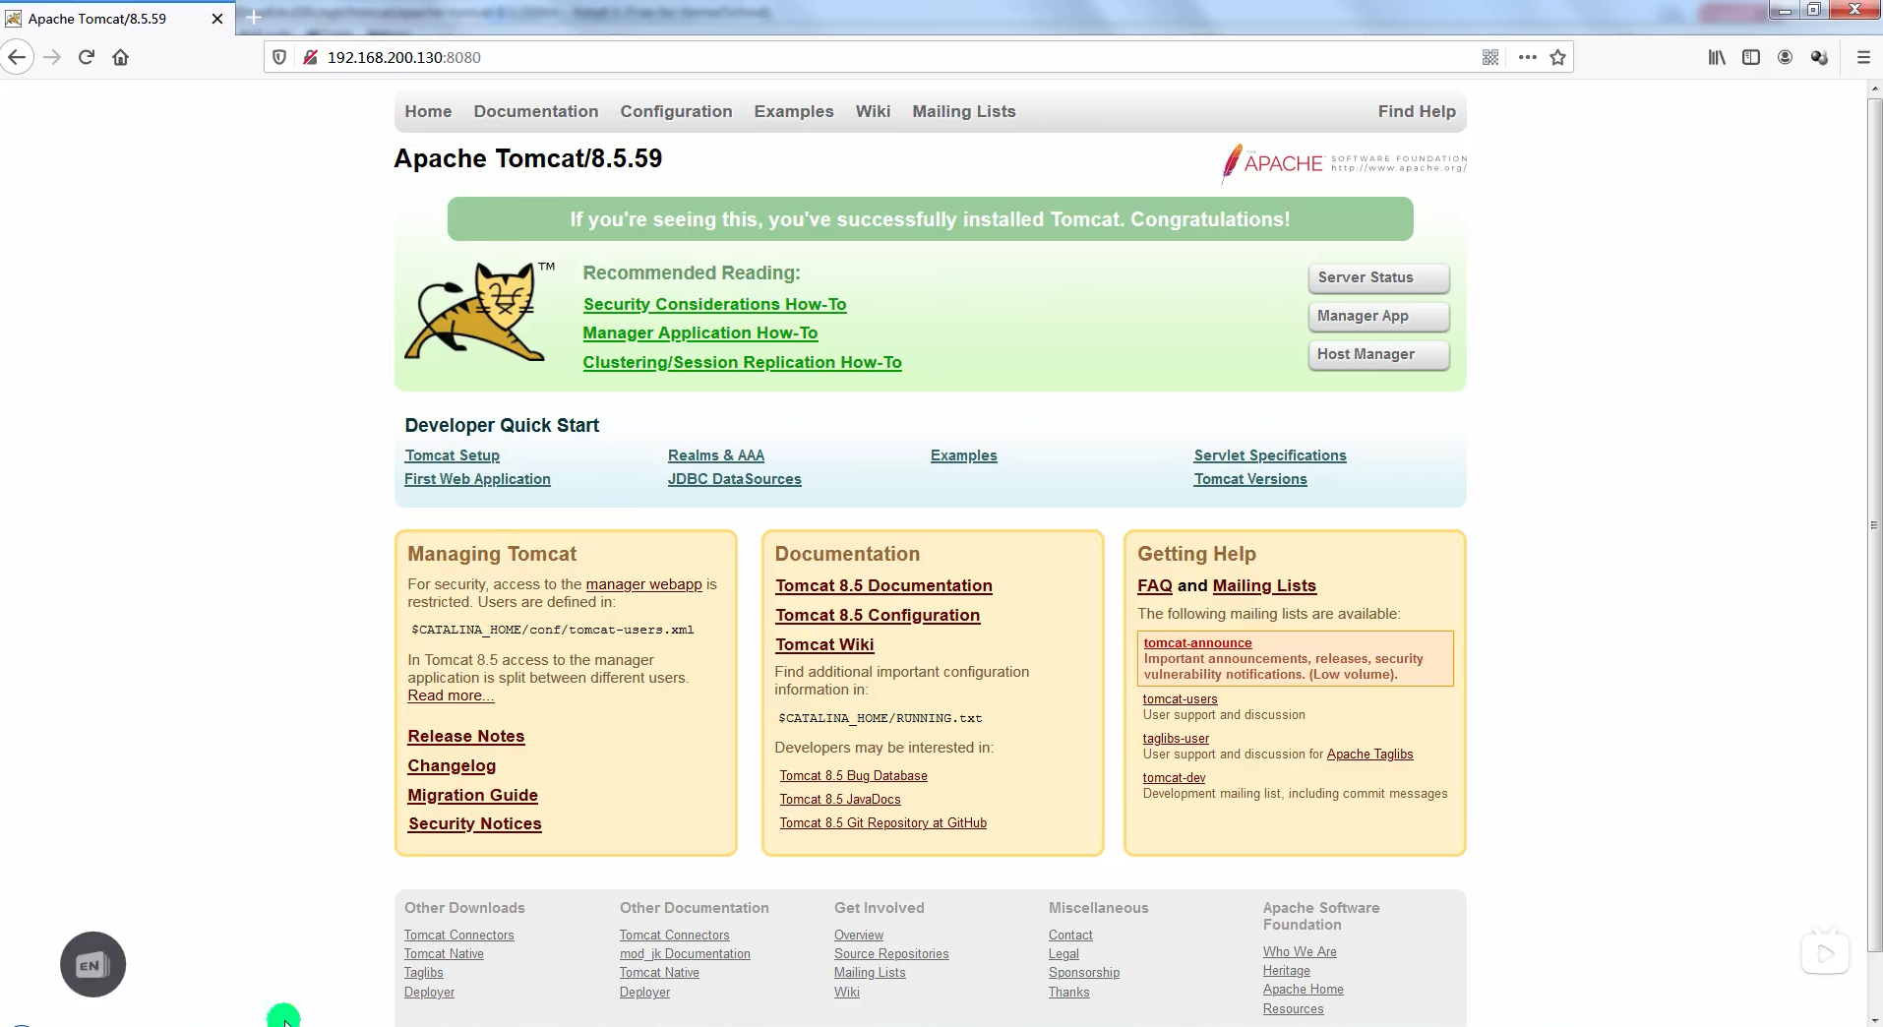Open the Release Notes link

(x=465, y=736)
